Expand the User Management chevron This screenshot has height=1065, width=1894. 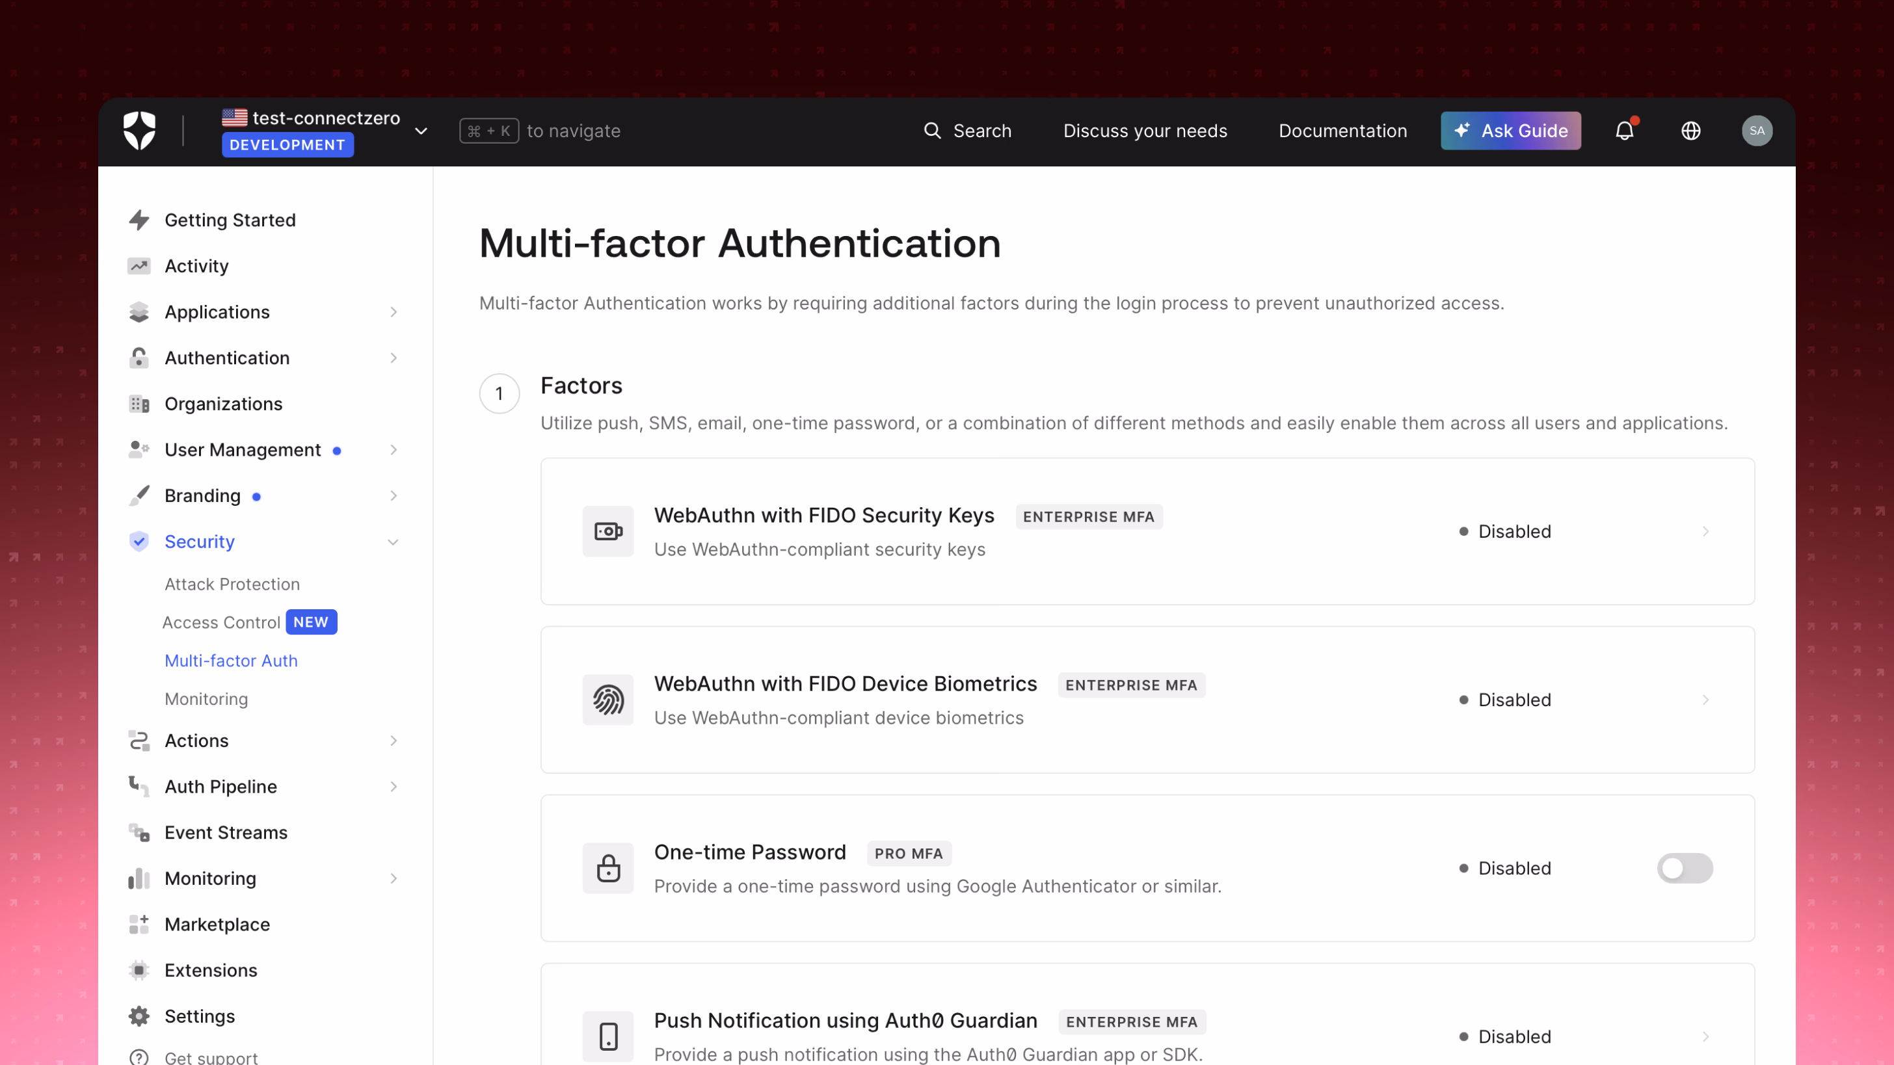click(393, 450)
